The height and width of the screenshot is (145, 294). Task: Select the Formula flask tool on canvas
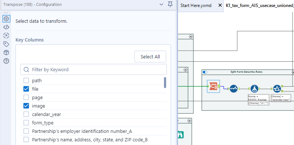pyautogui.click(x=254, y=88)
